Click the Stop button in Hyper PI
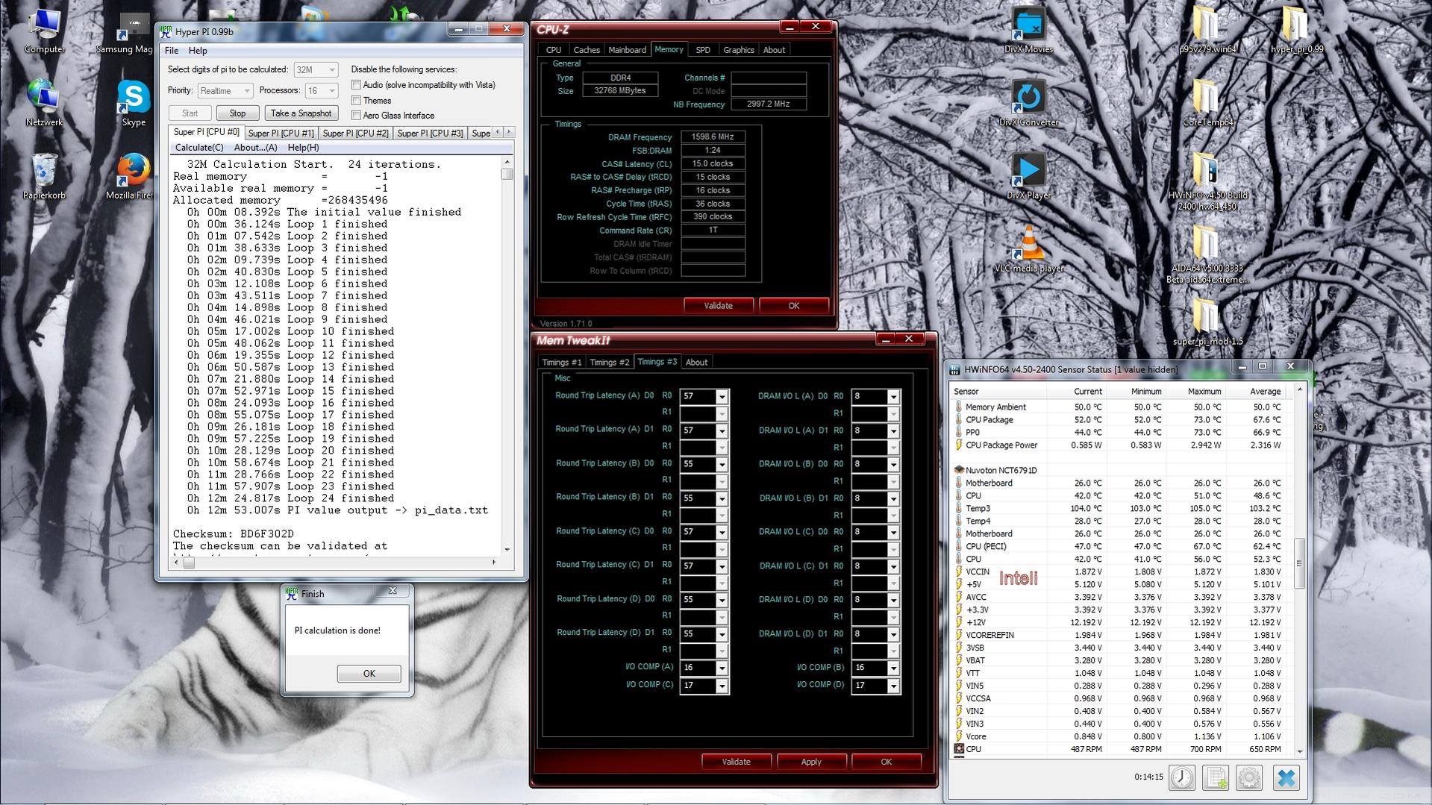 click(x=237, y=113)
